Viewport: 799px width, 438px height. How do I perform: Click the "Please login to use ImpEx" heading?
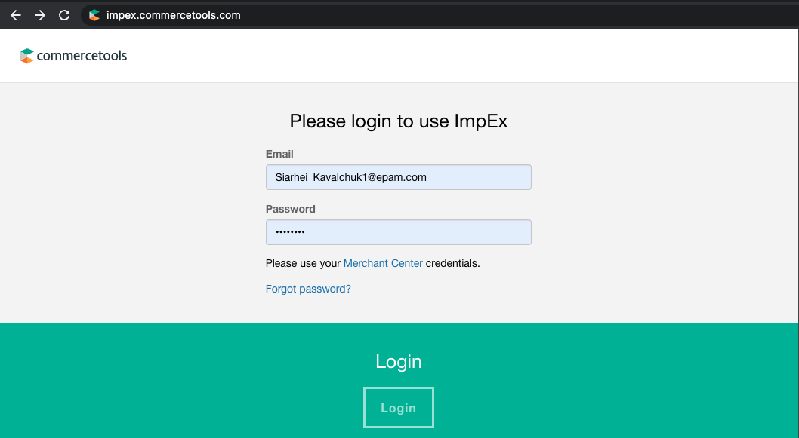[x=398, y=121]
